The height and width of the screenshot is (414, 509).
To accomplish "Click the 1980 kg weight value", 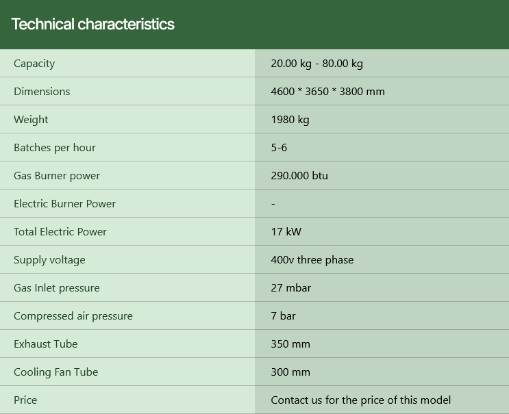I will (290, 120).
